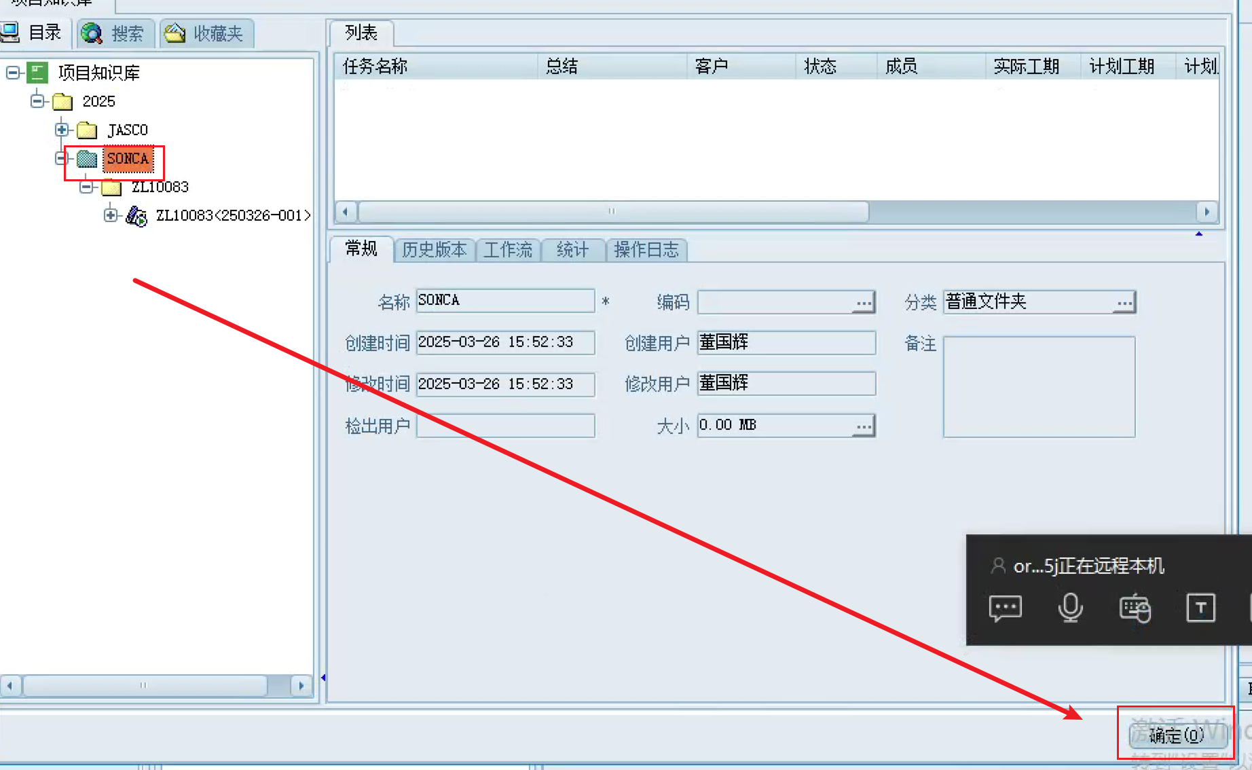Viewport: 1252px width, 770px height.
Task: Collapse the SONCA folder node
Action: [x=62, y=158]
